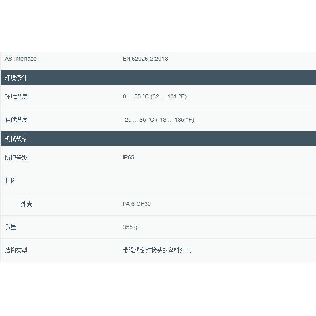Select the AS-Interface row label
This screenshot has width=316, height=316.
coord(21,59)
